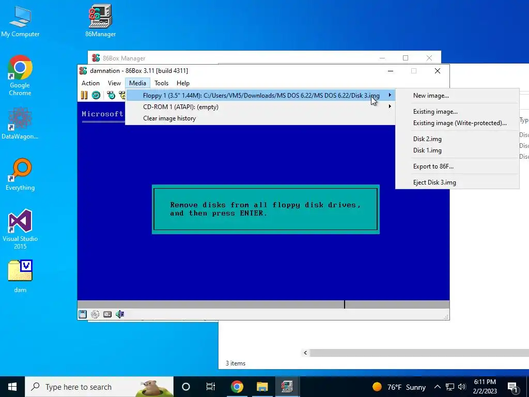Click the volume icon in the system tray
The height and width of the screenshot is (397, 529).
coord(462,387)
